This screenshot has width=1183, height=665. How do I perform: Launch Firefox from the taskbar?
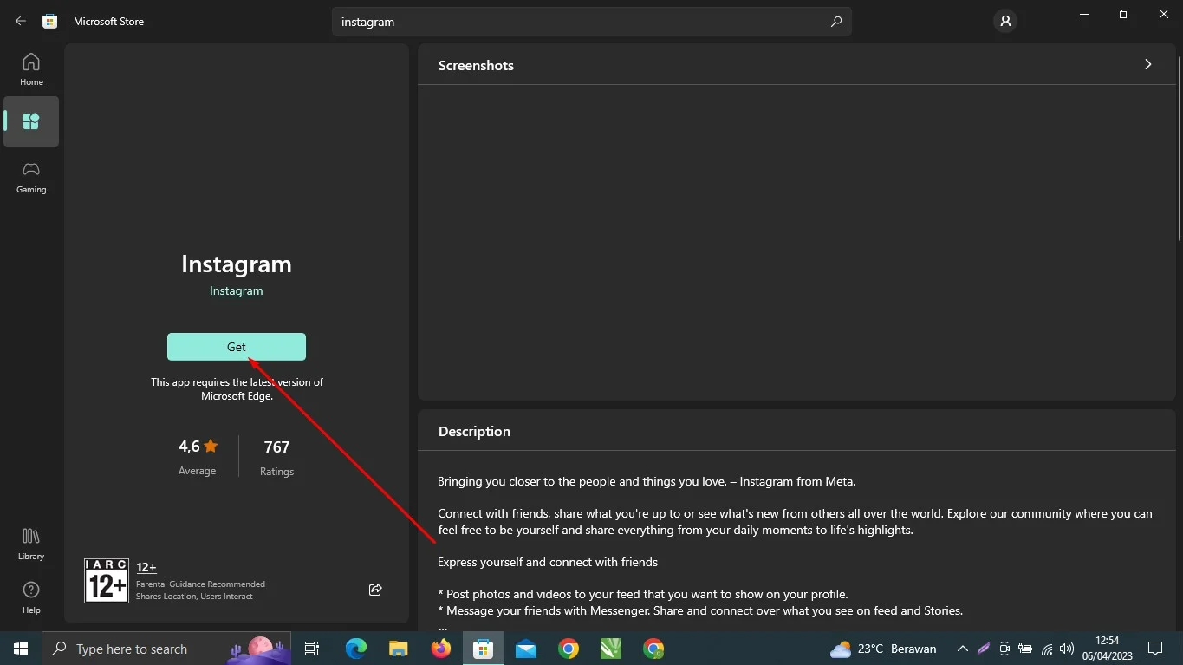click(x=441, y=649)
